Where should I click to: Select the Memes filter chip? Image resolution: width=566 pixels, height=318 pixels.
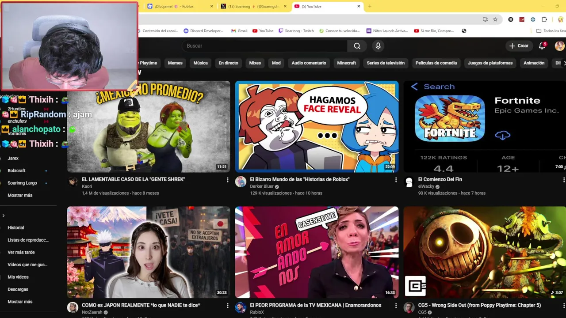coord(175,63)
